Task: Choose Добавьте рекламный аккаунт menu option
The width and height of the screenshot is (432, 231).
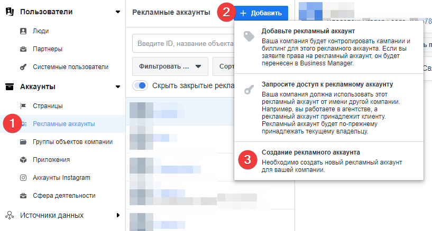Action: pyautogui.click(x=329, y=47)
